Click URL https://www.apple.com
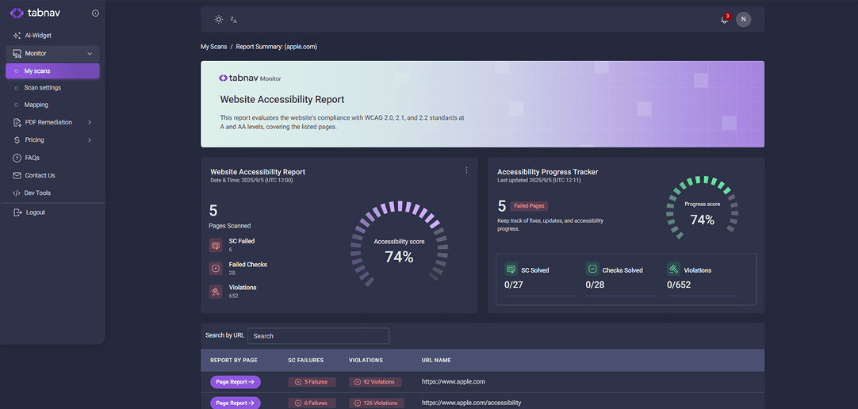 [454, 382]
